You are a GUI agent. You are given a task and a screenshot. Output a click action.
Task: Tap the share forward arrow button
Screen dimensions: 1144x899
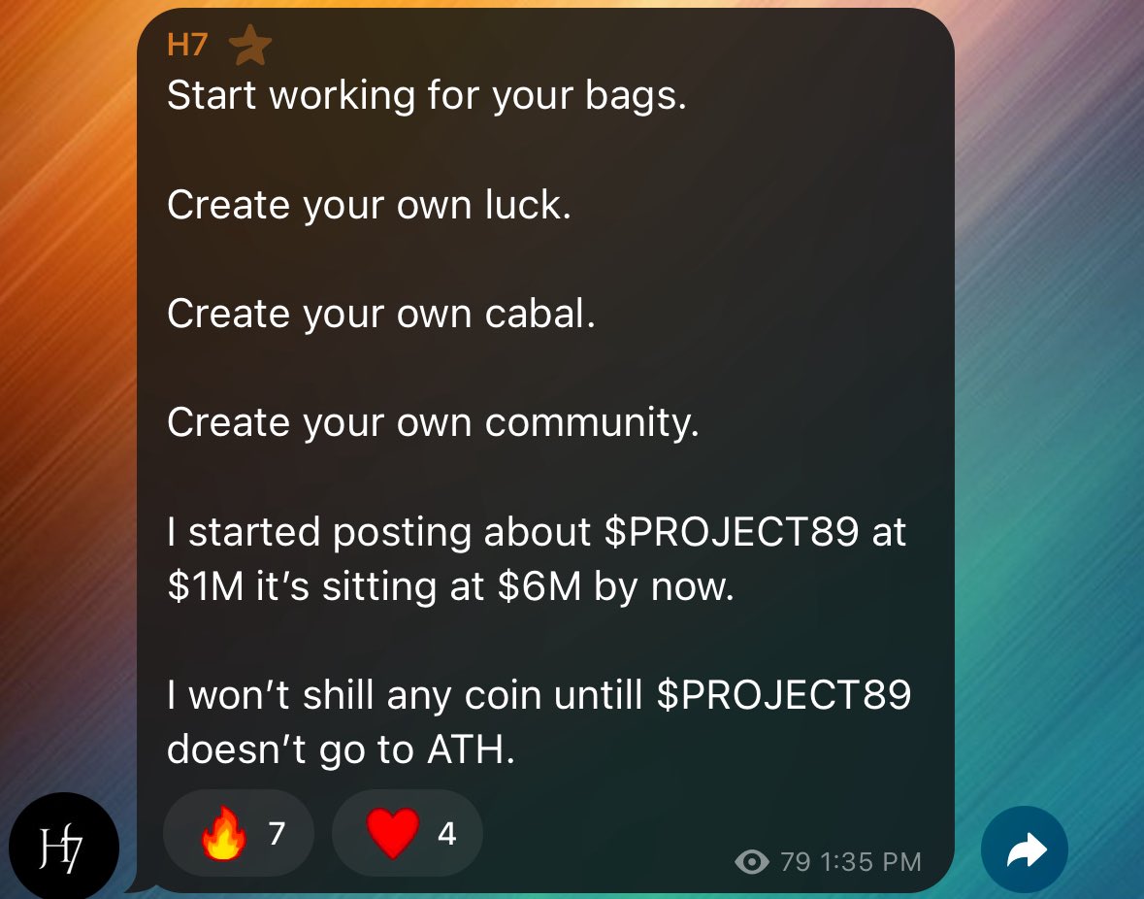click(x=1025, y=849)
